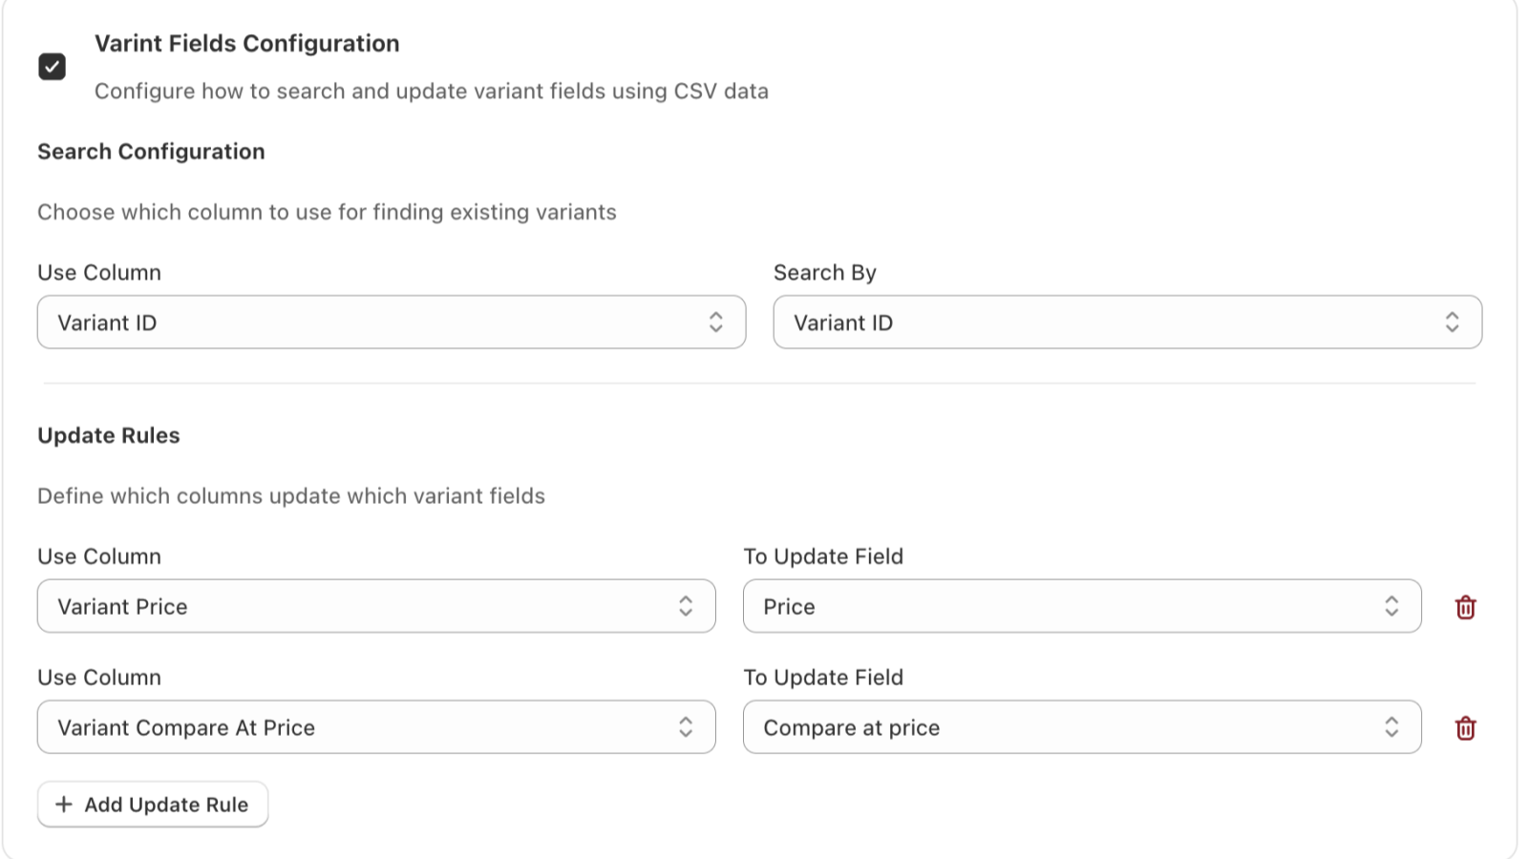This screenshot has height=859, width=1528.
Task: Open the Search By Variant ID dropdown
Action: click(1127, 323)
